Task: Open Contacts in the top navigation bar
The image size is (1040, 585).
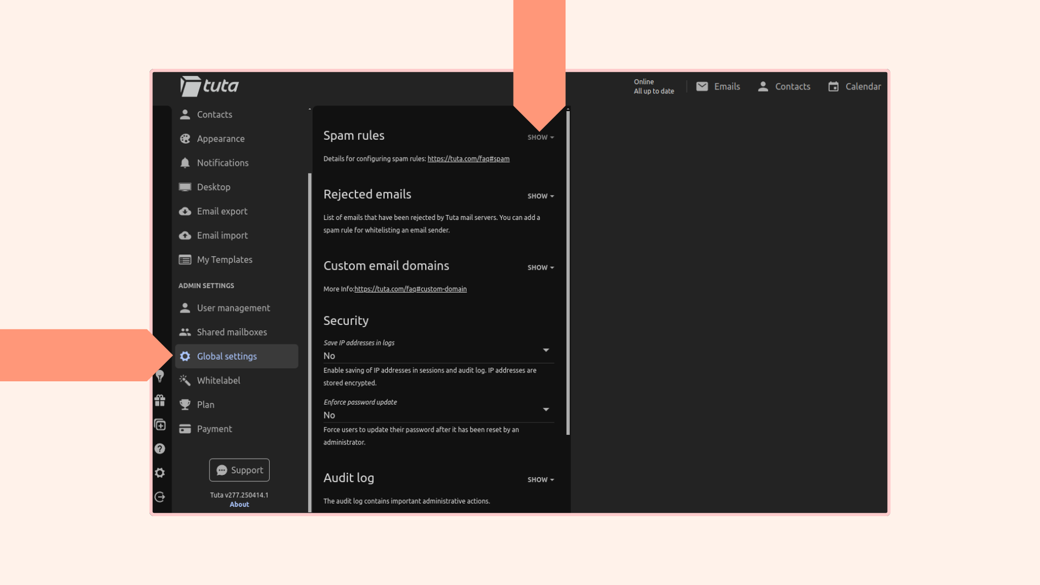Action: coord(783,87)
